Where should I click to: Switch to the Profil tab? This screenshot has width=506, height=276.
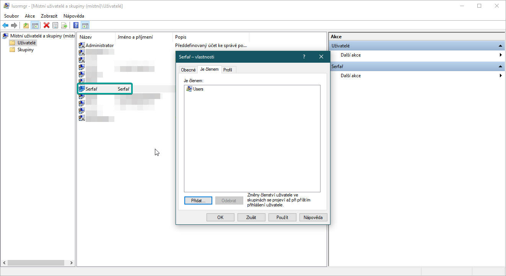(x=228, y=70)
